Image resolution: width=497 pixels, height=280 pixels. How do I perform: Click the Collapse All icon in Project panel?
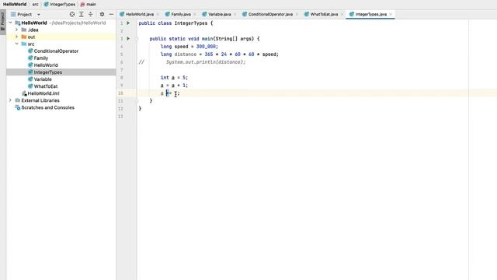[x=91, y=14]
